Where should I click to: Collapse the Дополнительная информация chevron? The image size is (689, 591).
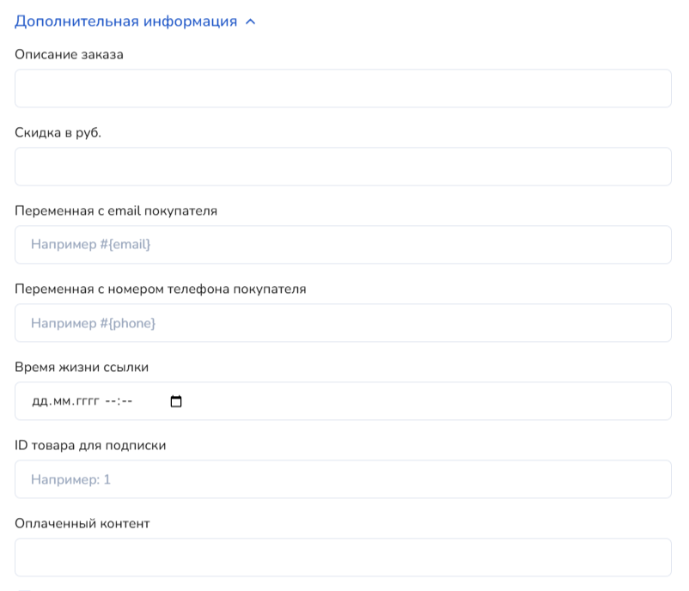tap(251, 22)
